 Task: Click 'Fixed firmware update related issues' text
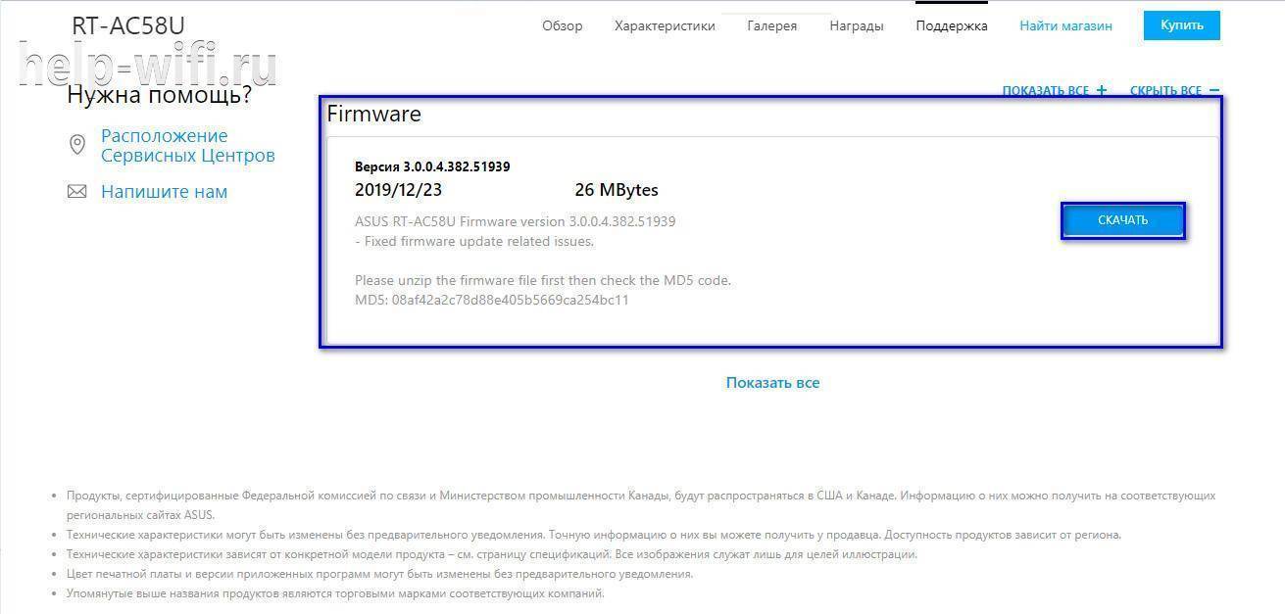click(474, 241)
